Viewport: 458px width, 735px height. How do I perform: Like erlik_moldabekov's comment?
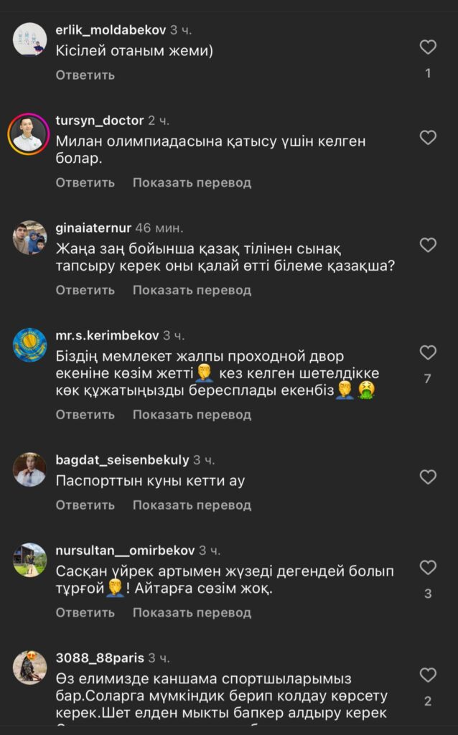428,47
